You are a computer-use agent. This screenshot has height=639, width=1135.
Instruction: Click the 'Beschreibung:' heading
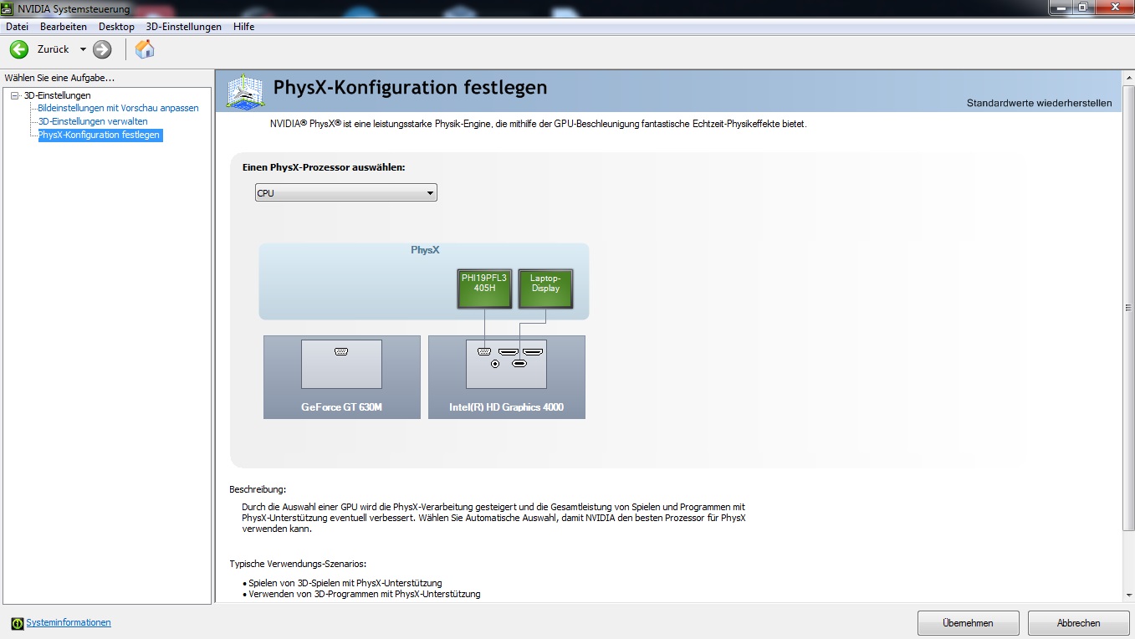tap(258, 489)
